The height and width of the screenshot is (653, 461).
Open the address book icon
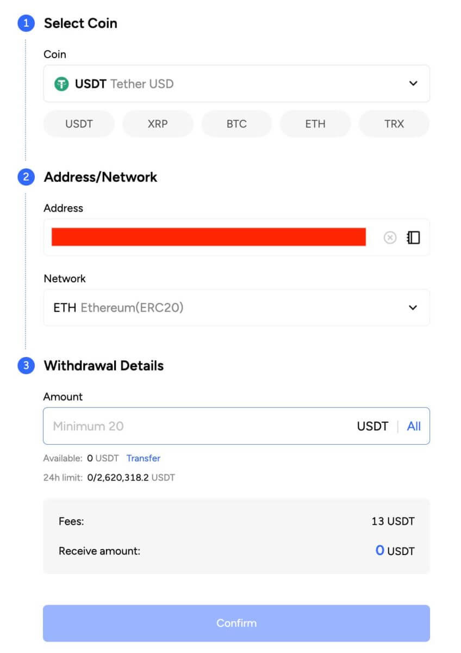click(x=414, y=237)
